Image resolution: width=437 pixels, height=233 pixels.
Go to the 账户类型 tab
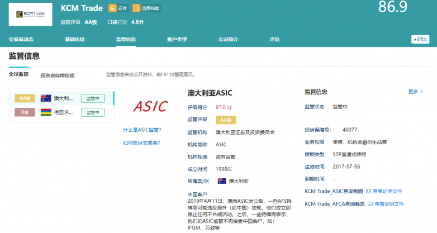click(177, 39)
